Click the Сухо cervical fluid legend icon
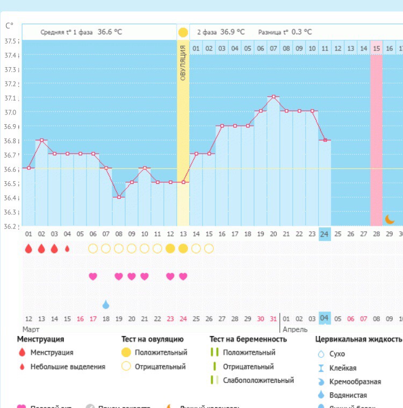Viewport: 403px width, 408px height. 321,354
